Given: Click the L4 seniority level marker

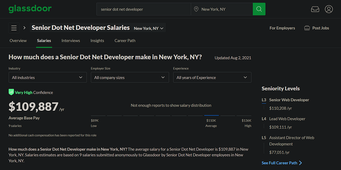Looking at the screenshot, I should 264,119.
